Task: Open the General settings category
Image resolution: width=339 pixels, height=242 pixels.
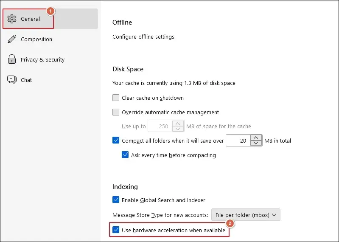Action: pyautogui.click(x=50, y=19)
